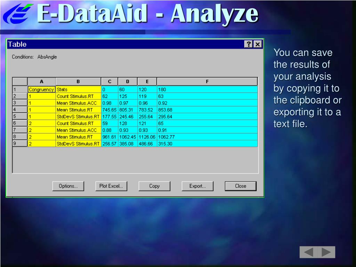Image resolution: width=356 pixels, height=267 pixels.
Task: Click the 180 header cell in row 1
Action: pyautogui.click(x=207, y=89)
